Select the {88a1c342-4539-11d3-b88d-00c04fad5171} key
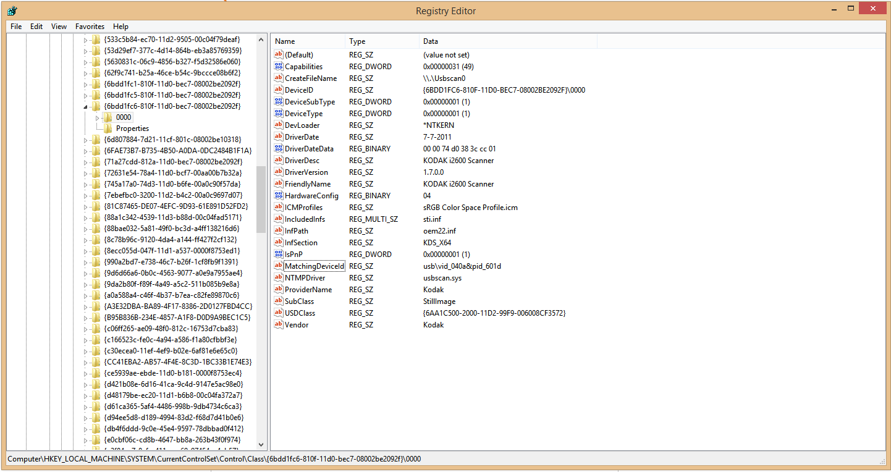 pos(172,217)
